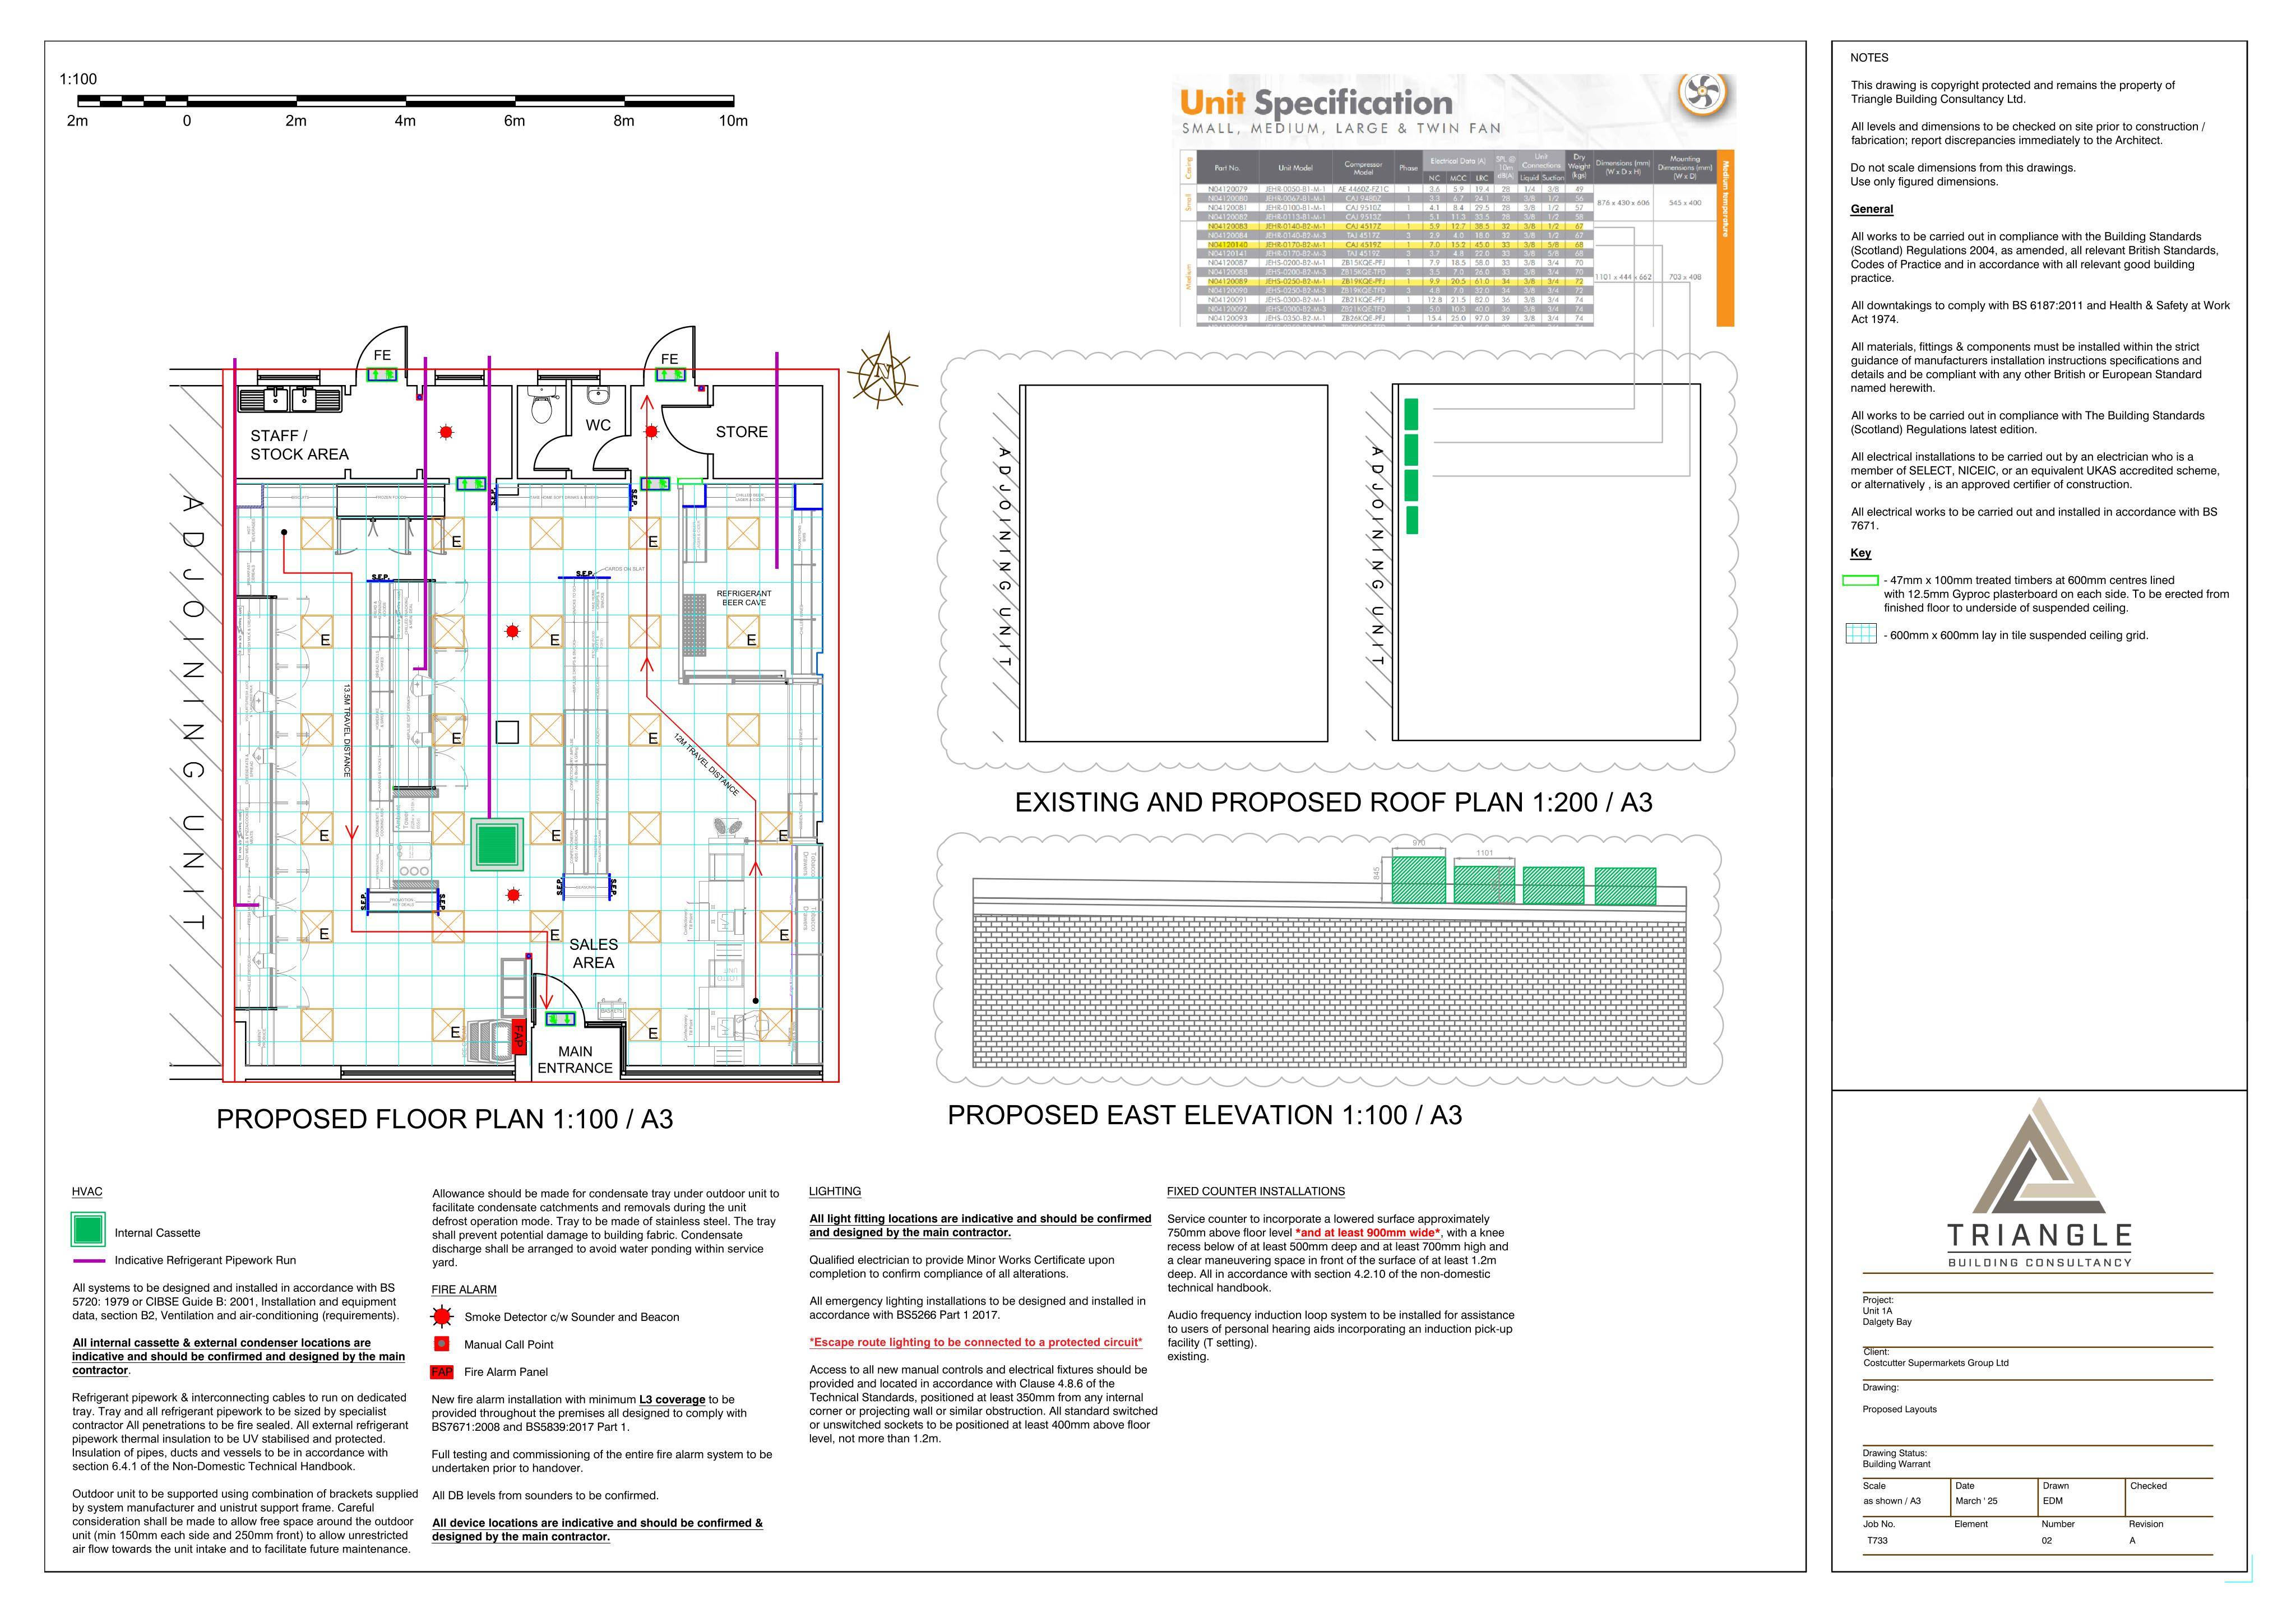Click the green timber partition key symbol
Viewport: 2296px width, 1623px height.
[x=1860, y=580]
